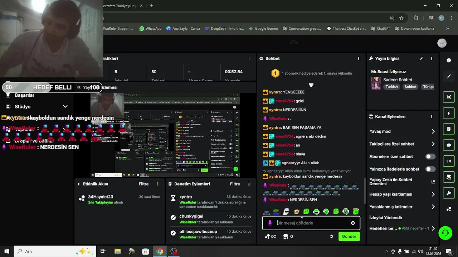
Task: Click the pencil edit icon in right sidebar
Action: tap(449, 76)
